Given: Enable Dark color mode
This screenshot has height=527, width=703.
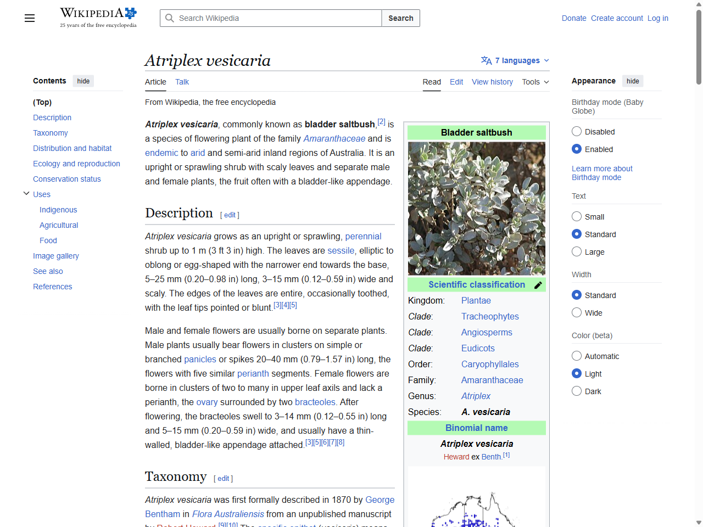Looking at the screenshot, I should 577,391.
